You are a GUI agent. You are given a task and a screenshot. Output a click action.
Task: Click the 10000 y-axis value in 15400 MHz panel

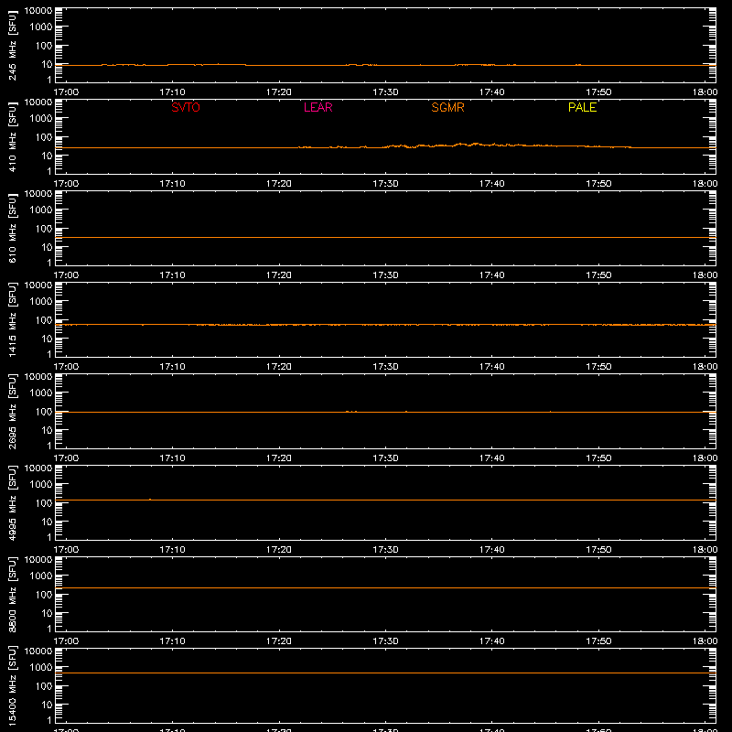point(38,651)
